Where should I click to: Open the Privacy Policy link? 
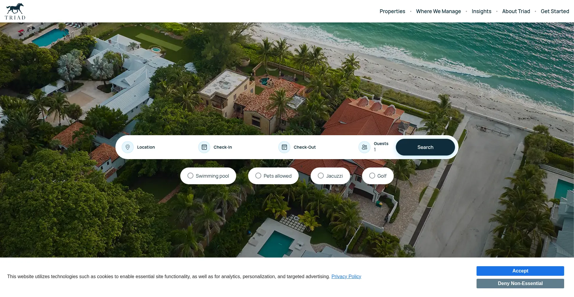click(x=346, y=277)
